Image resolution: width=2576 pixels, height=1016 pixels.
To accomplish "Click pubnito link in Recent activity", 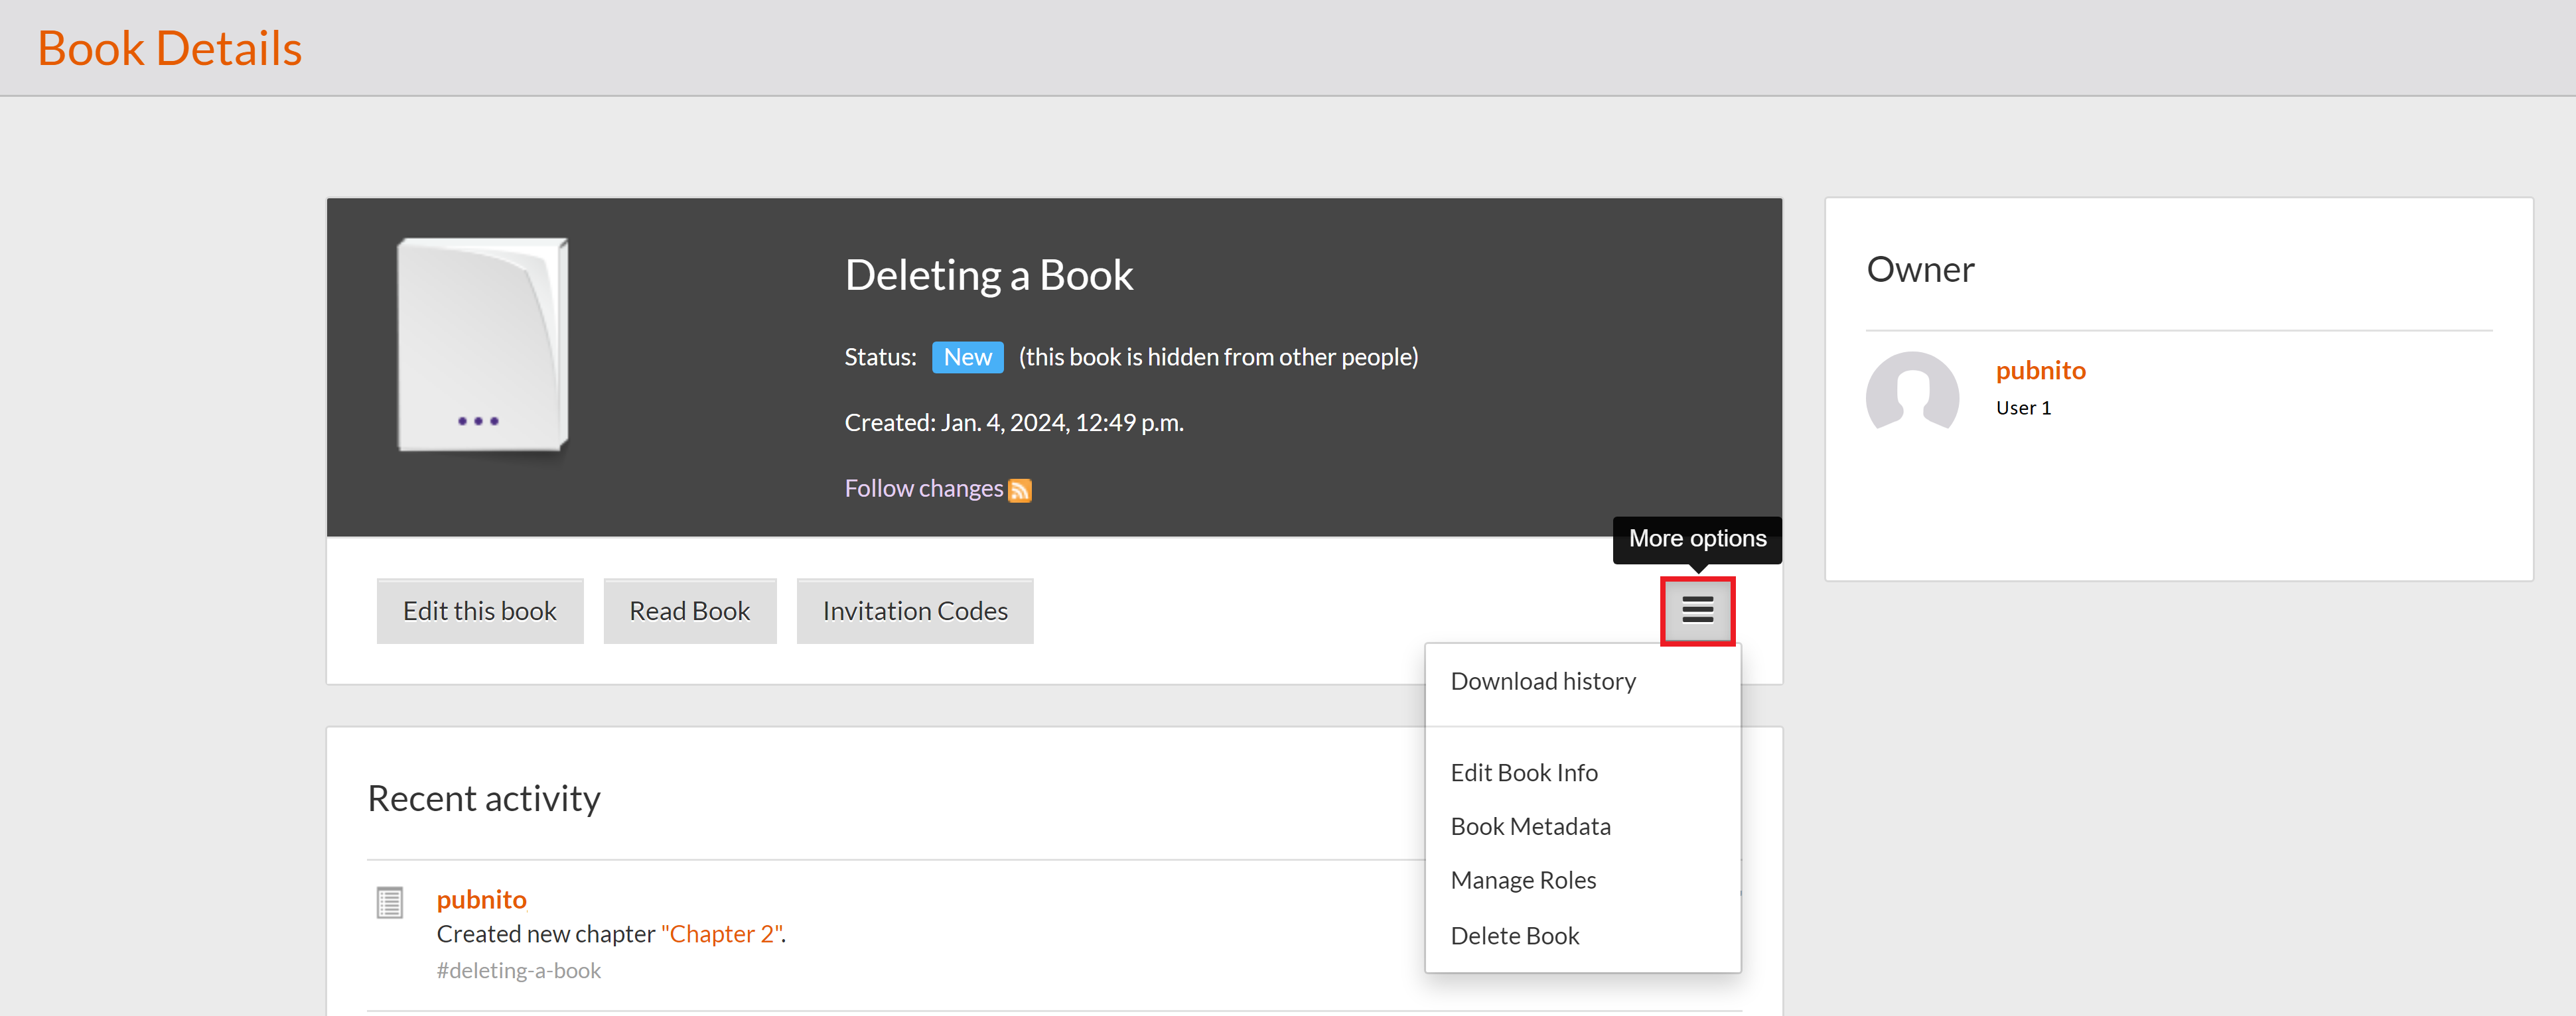I will click(x=481, y=899).
